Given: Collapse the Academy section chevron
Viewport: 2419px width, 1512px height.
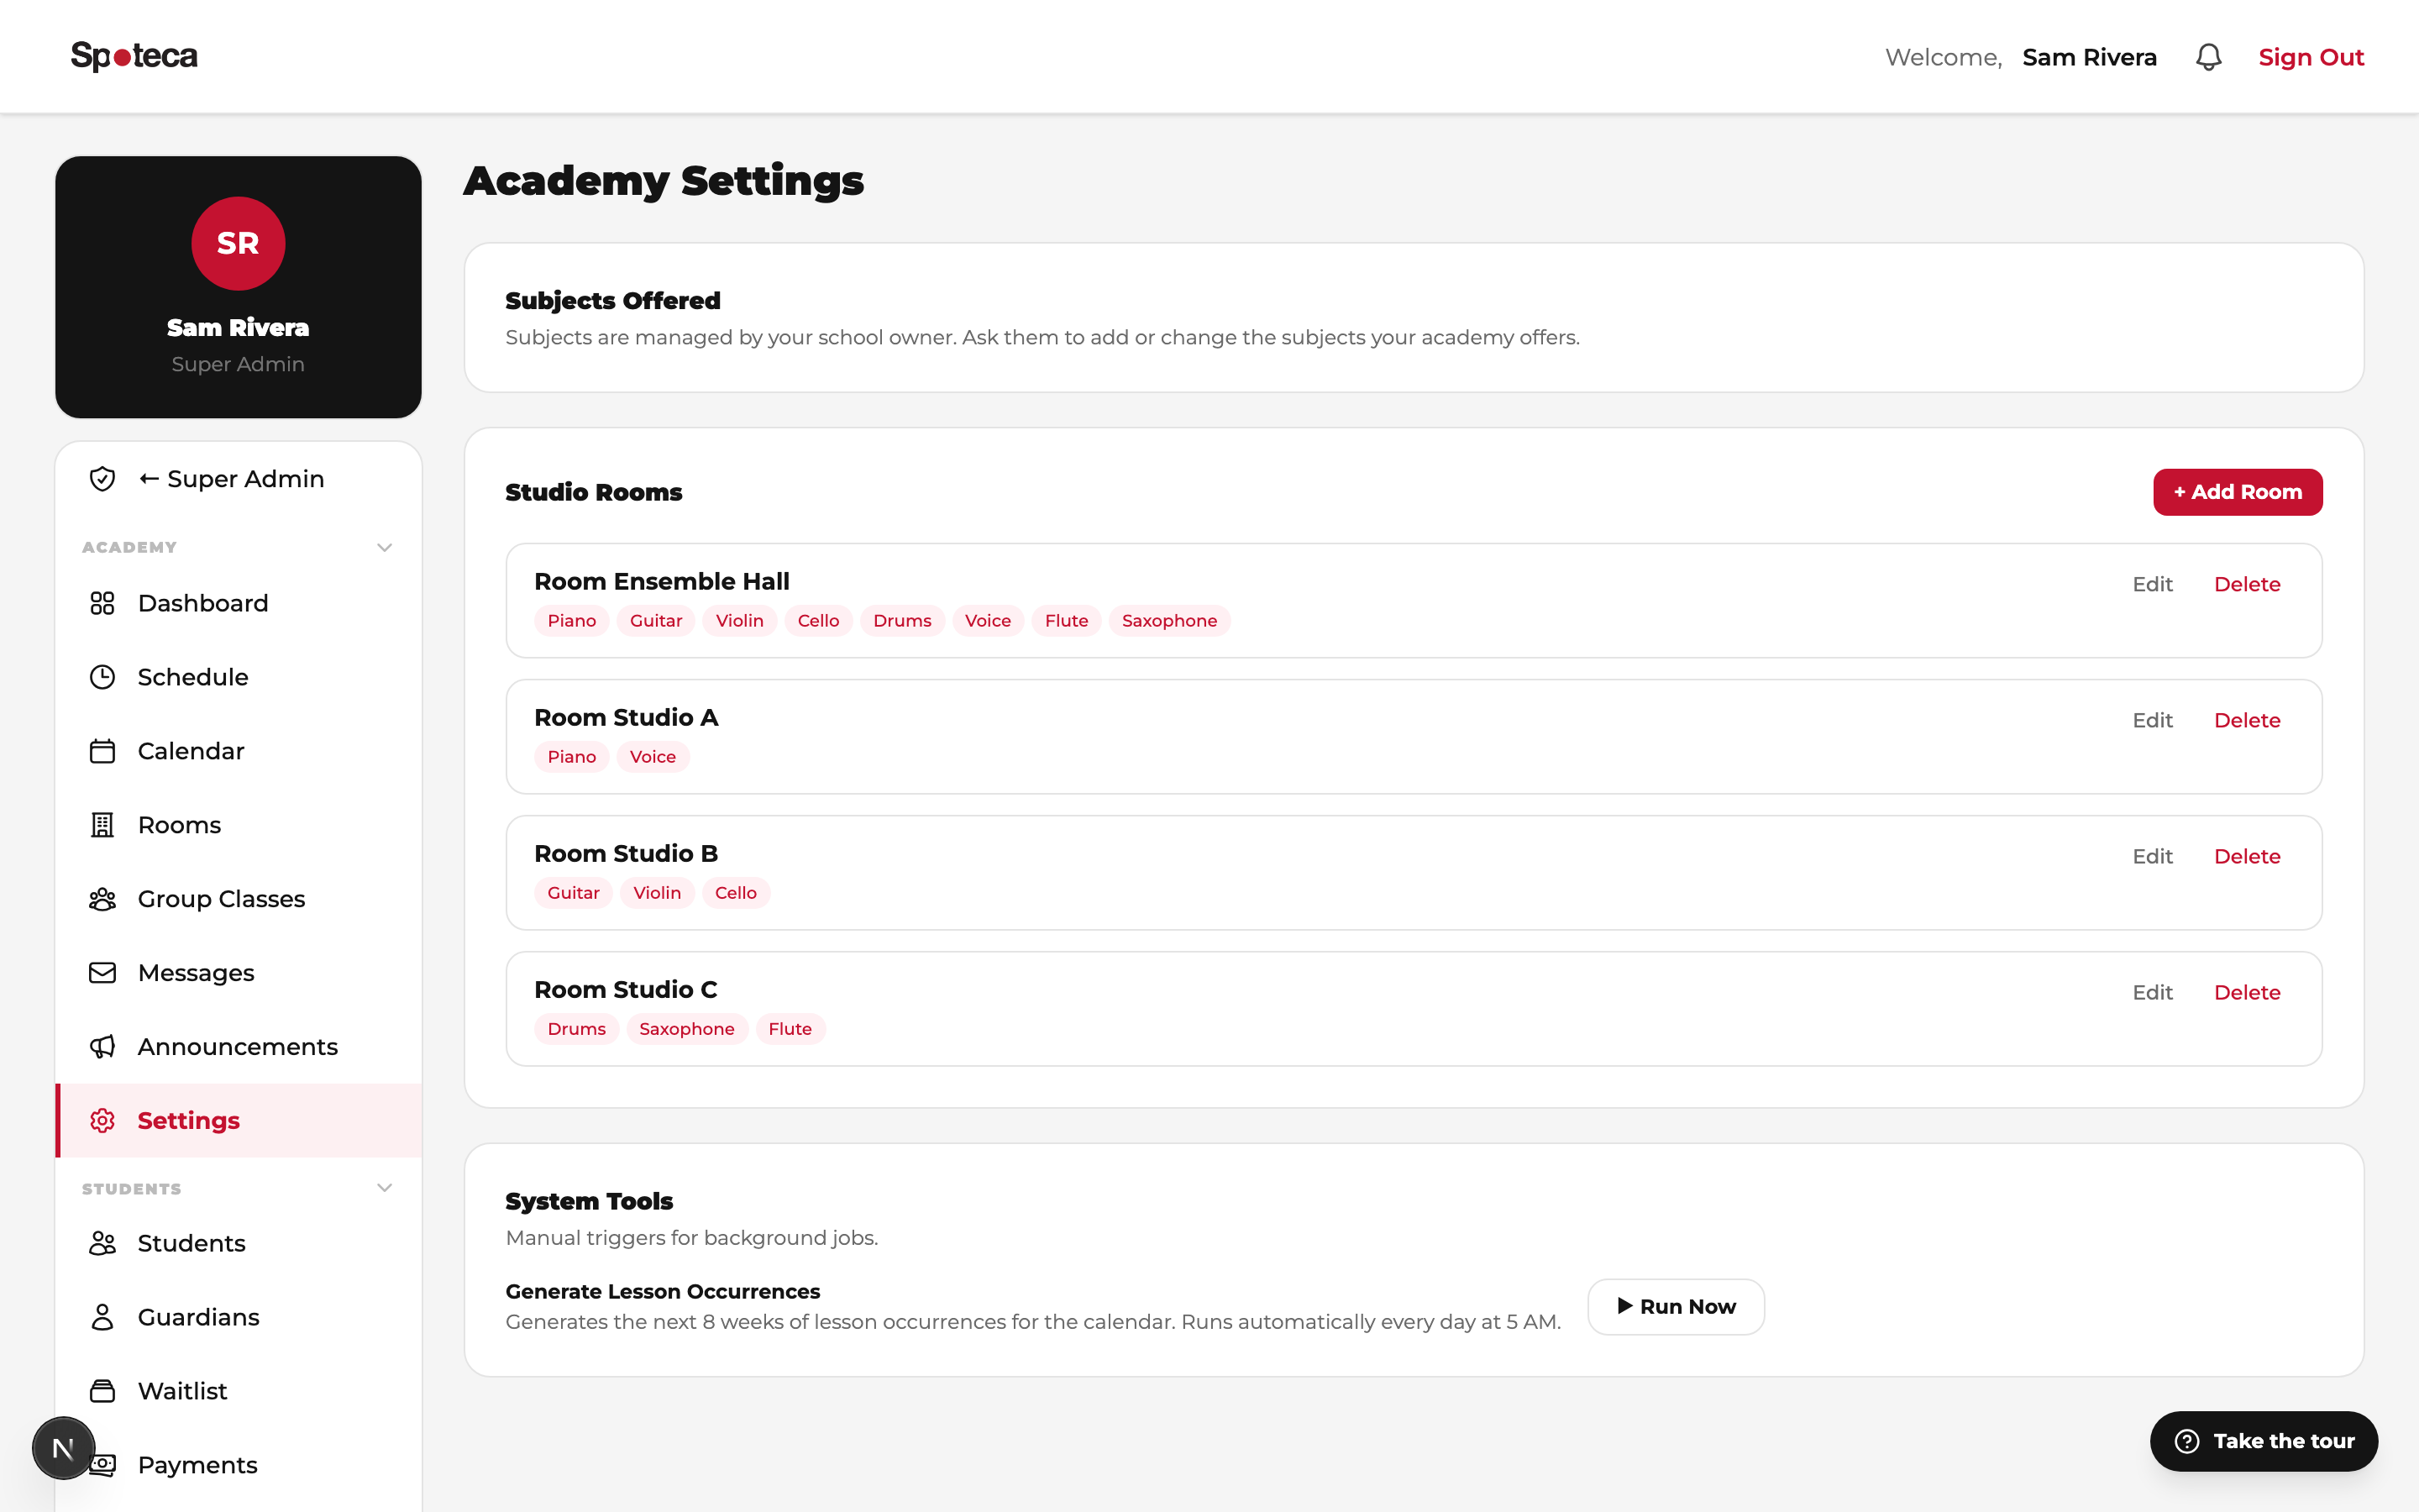Looking at the screenshot, I should tap(385, 547).
